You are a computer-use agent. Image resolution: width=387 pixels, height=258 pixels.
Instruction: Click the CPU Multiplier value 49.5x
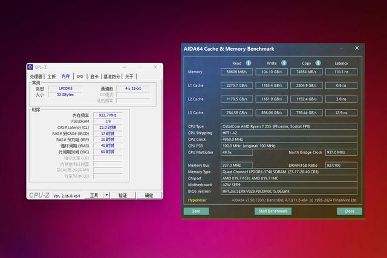(x=236, y=152)
